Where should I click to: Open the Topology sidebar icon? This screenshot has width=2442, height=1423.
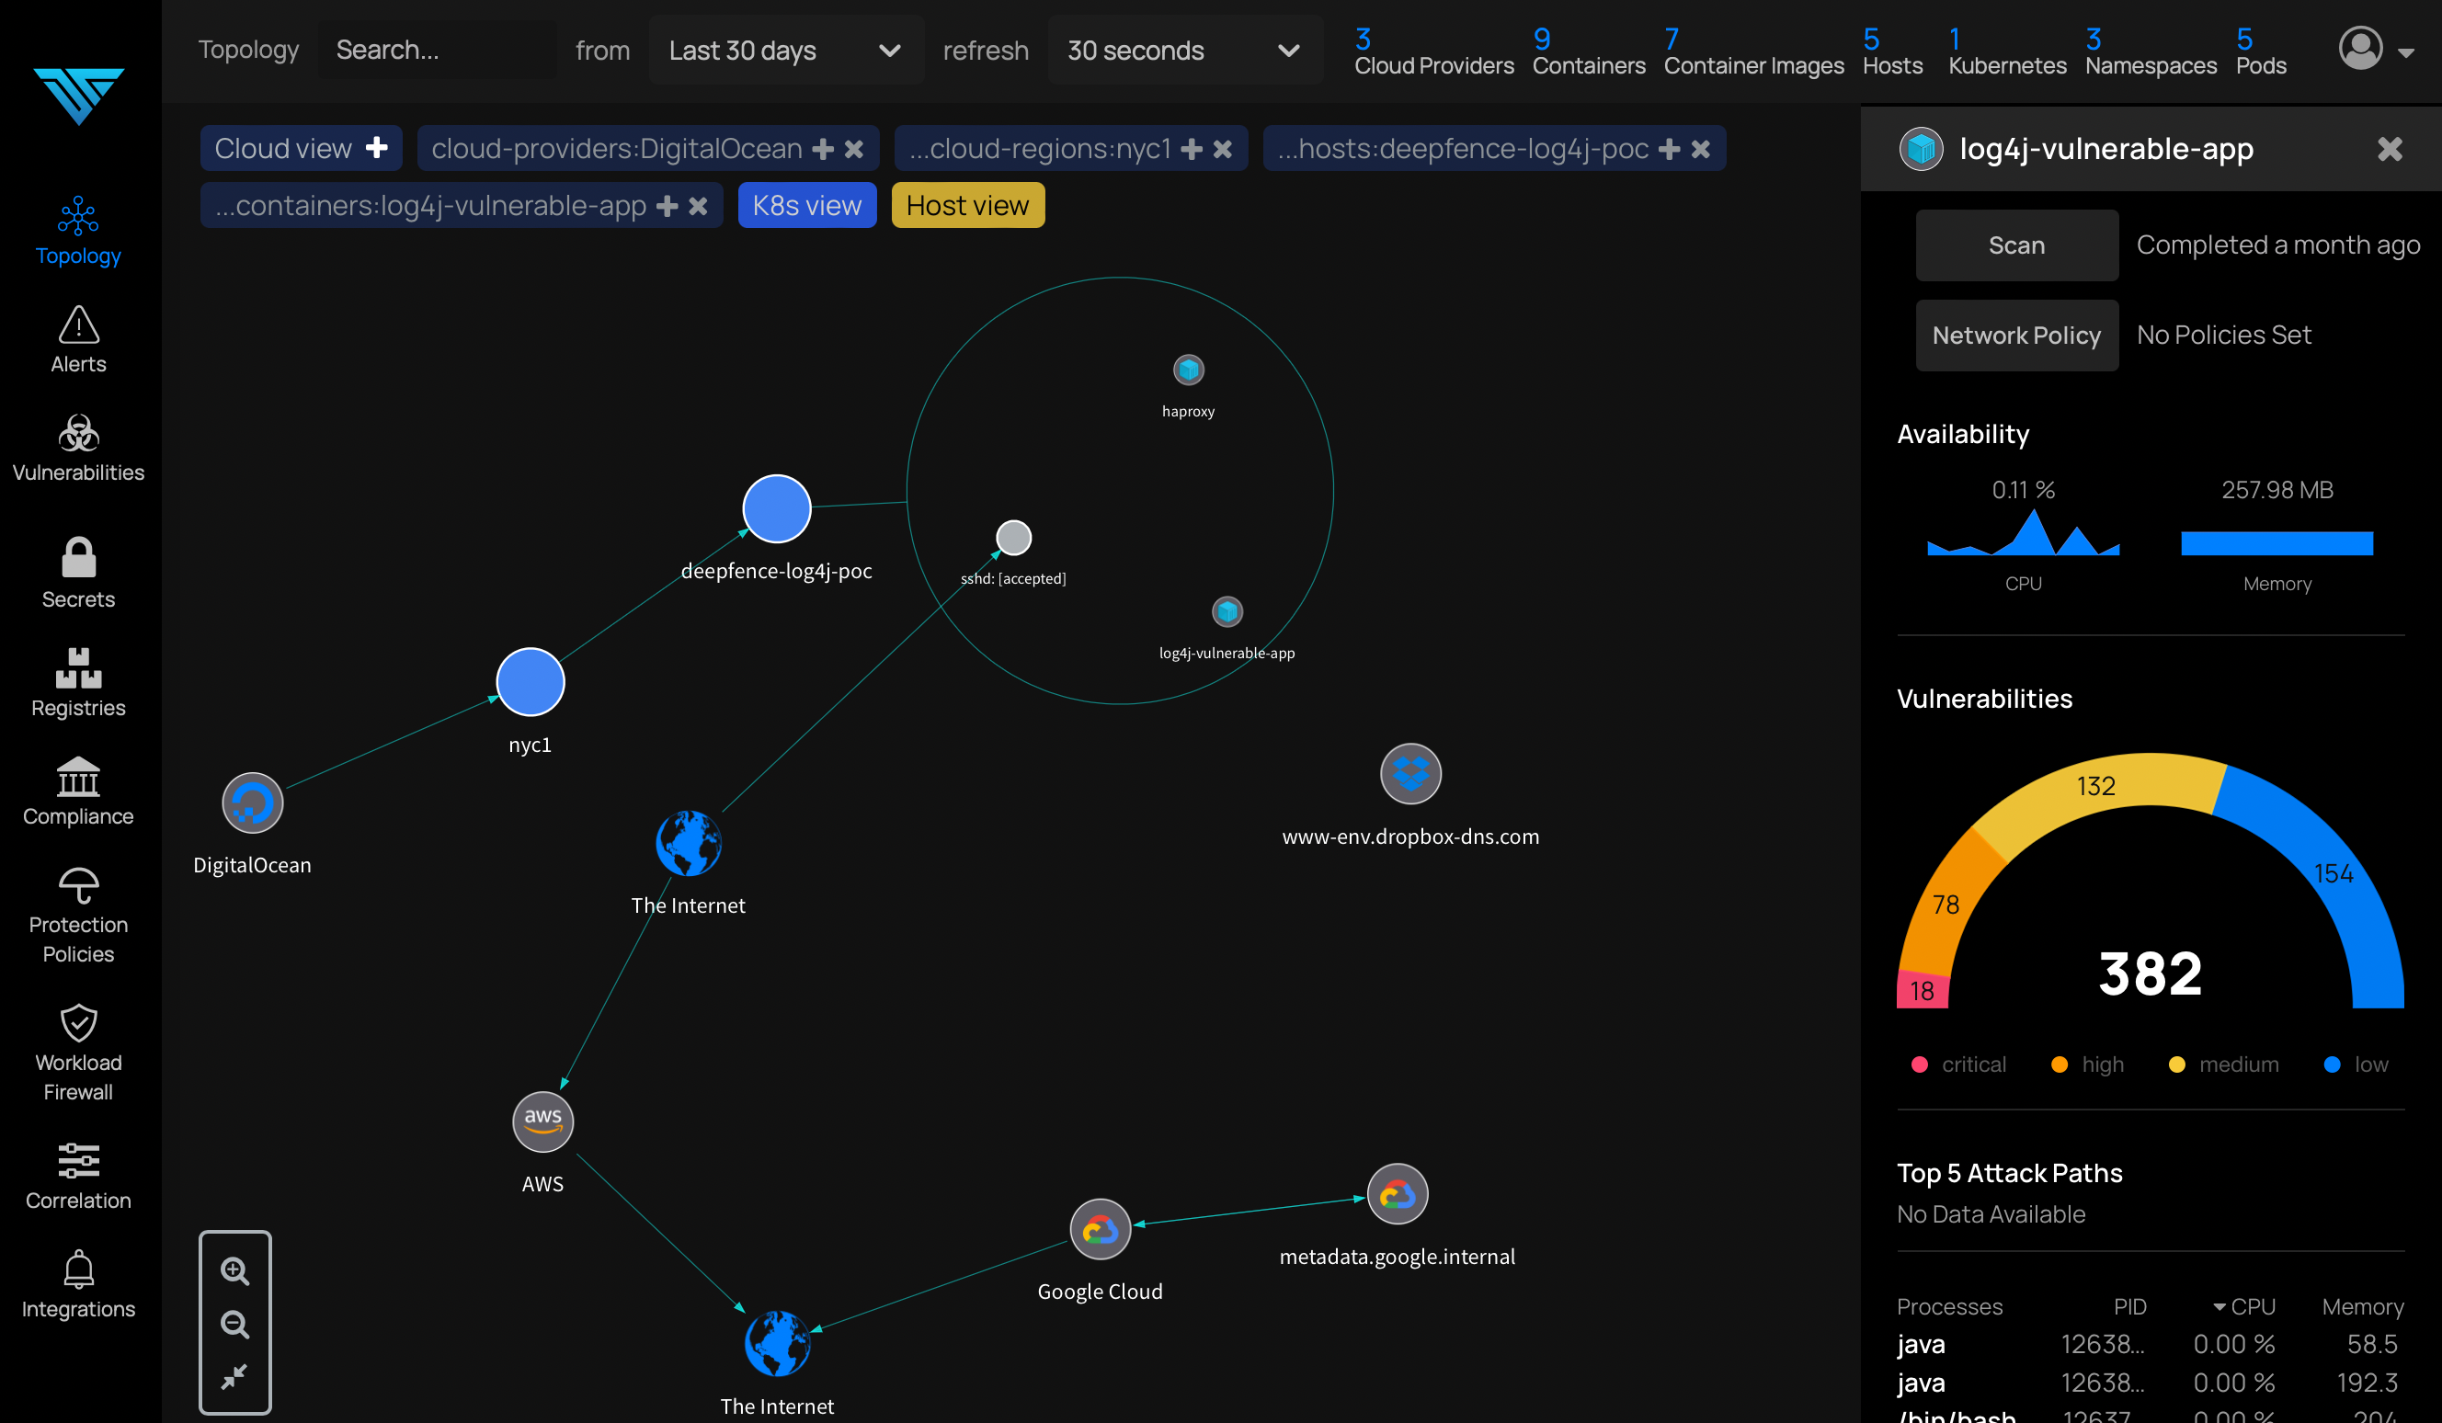[x=77, y=216]
